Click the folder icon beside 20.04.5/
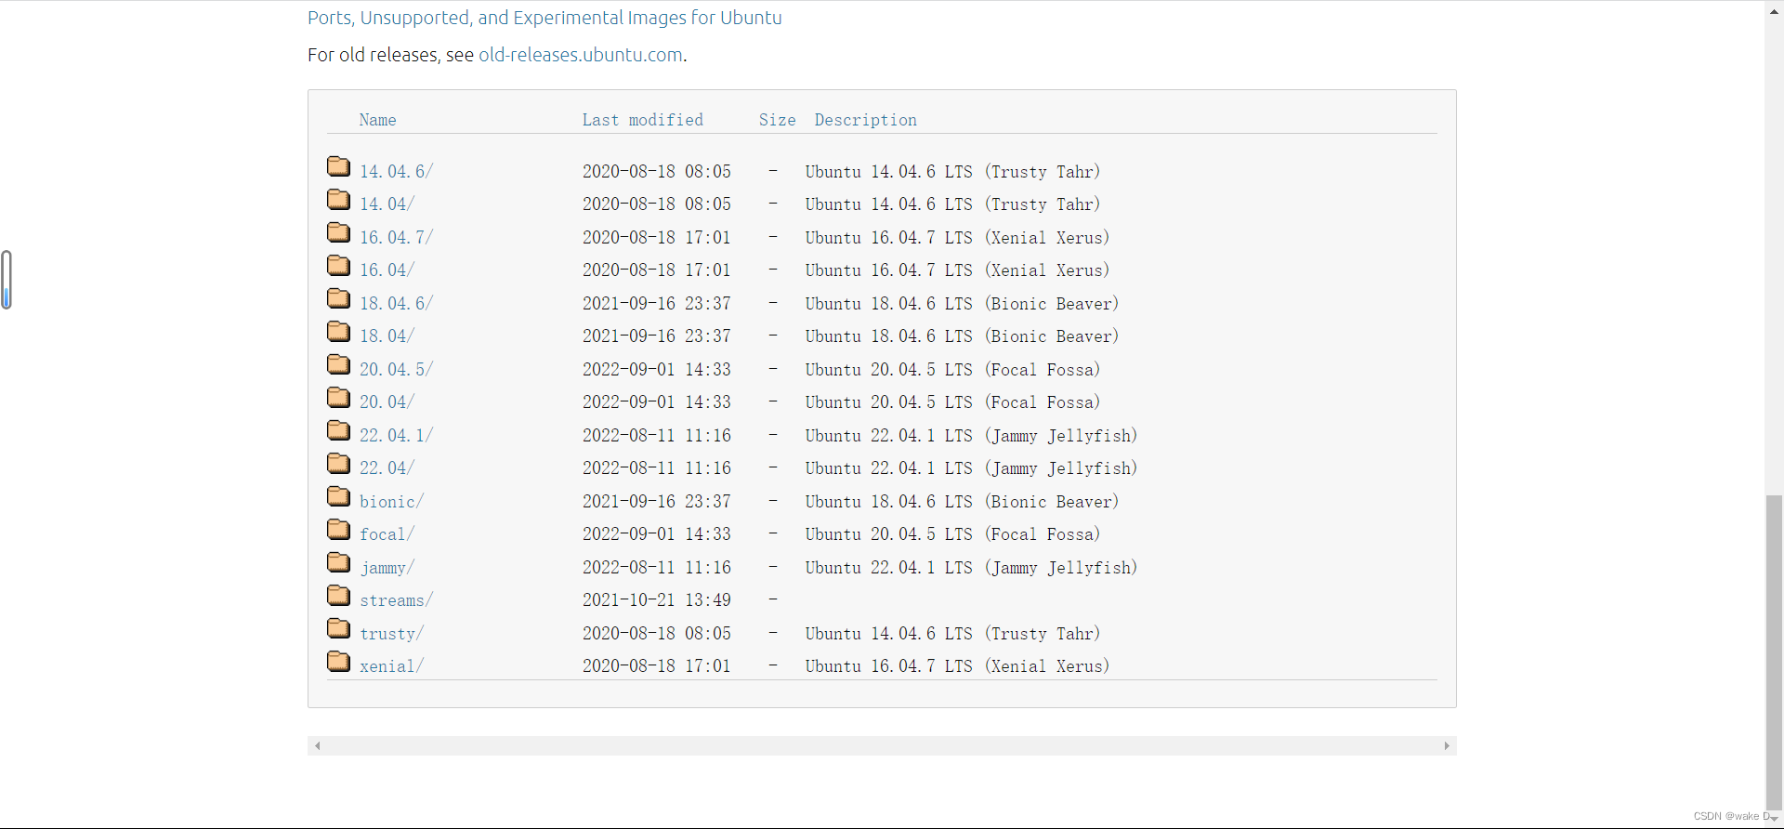Viewport: 1784px width, 829px height. click(x=338, y=364)
